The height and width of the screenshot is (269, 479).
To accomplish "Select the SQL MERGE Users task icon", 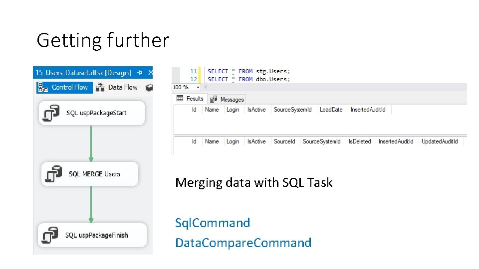I will click(53, 174).
